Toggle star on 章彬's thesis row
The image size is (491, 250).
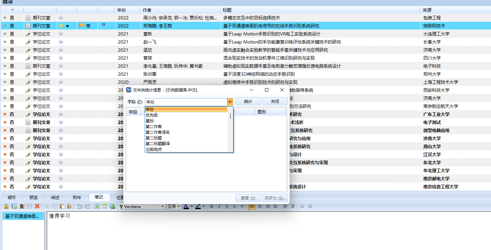tap(61, 34)
